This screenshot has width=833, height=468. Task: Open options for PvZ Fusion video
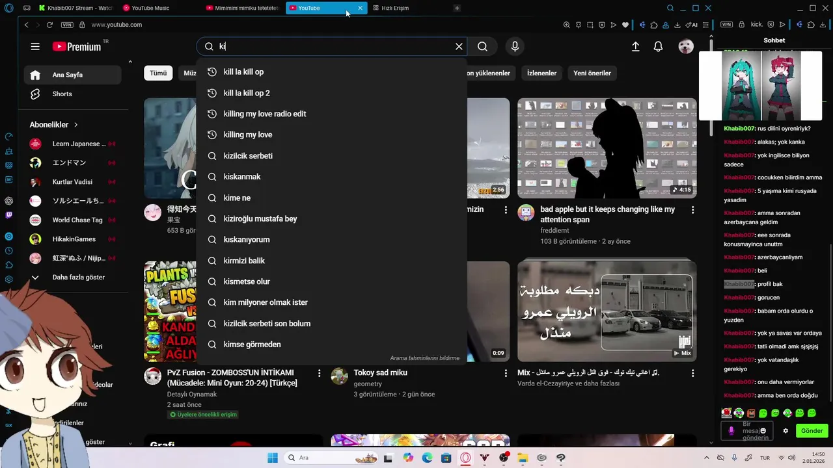click(x=319, y=373)
